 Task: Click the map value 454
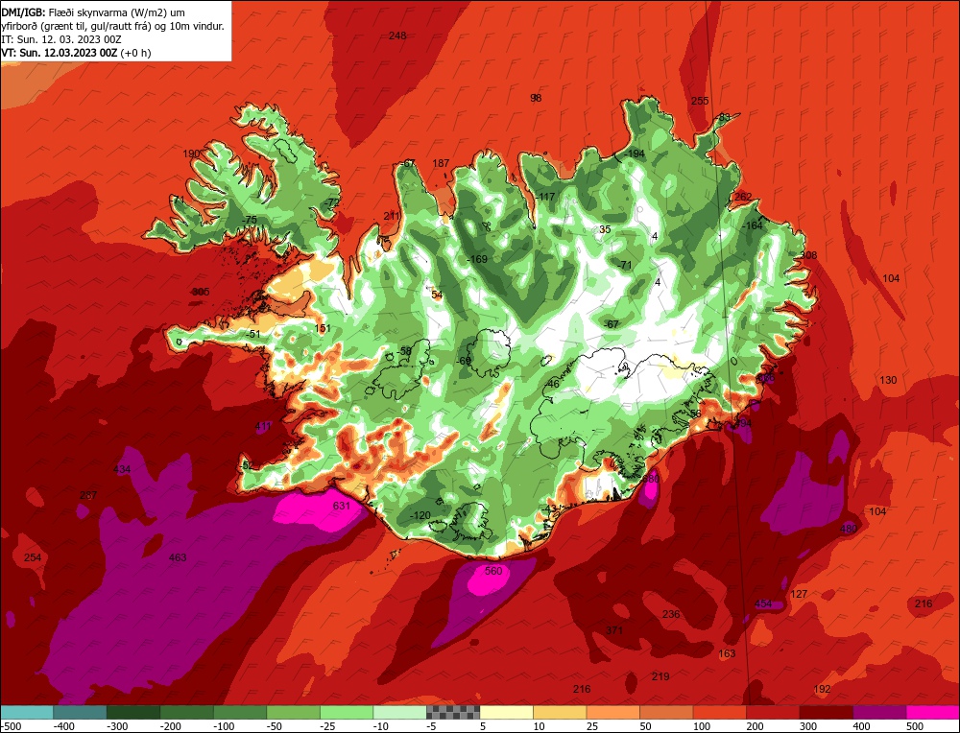(763, 603)
